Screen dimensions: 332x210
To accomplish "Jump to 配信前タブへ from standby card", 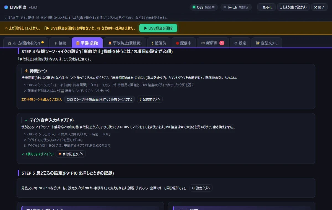I will pyautogui.click(x=150, y=99).
